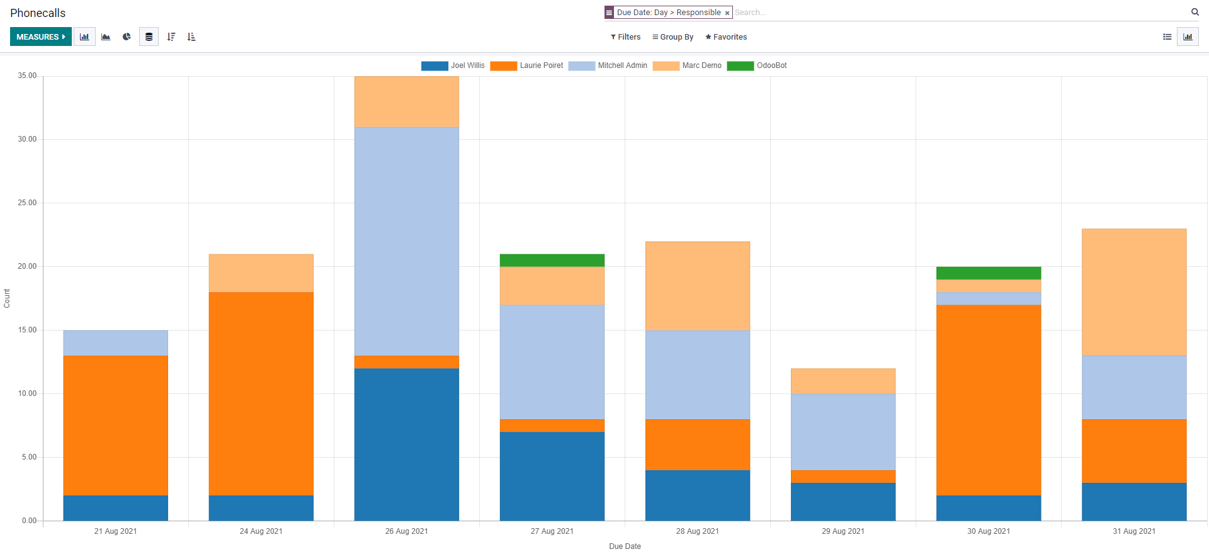
Task: Sort chart in ascending order
Action: [191, 37]
